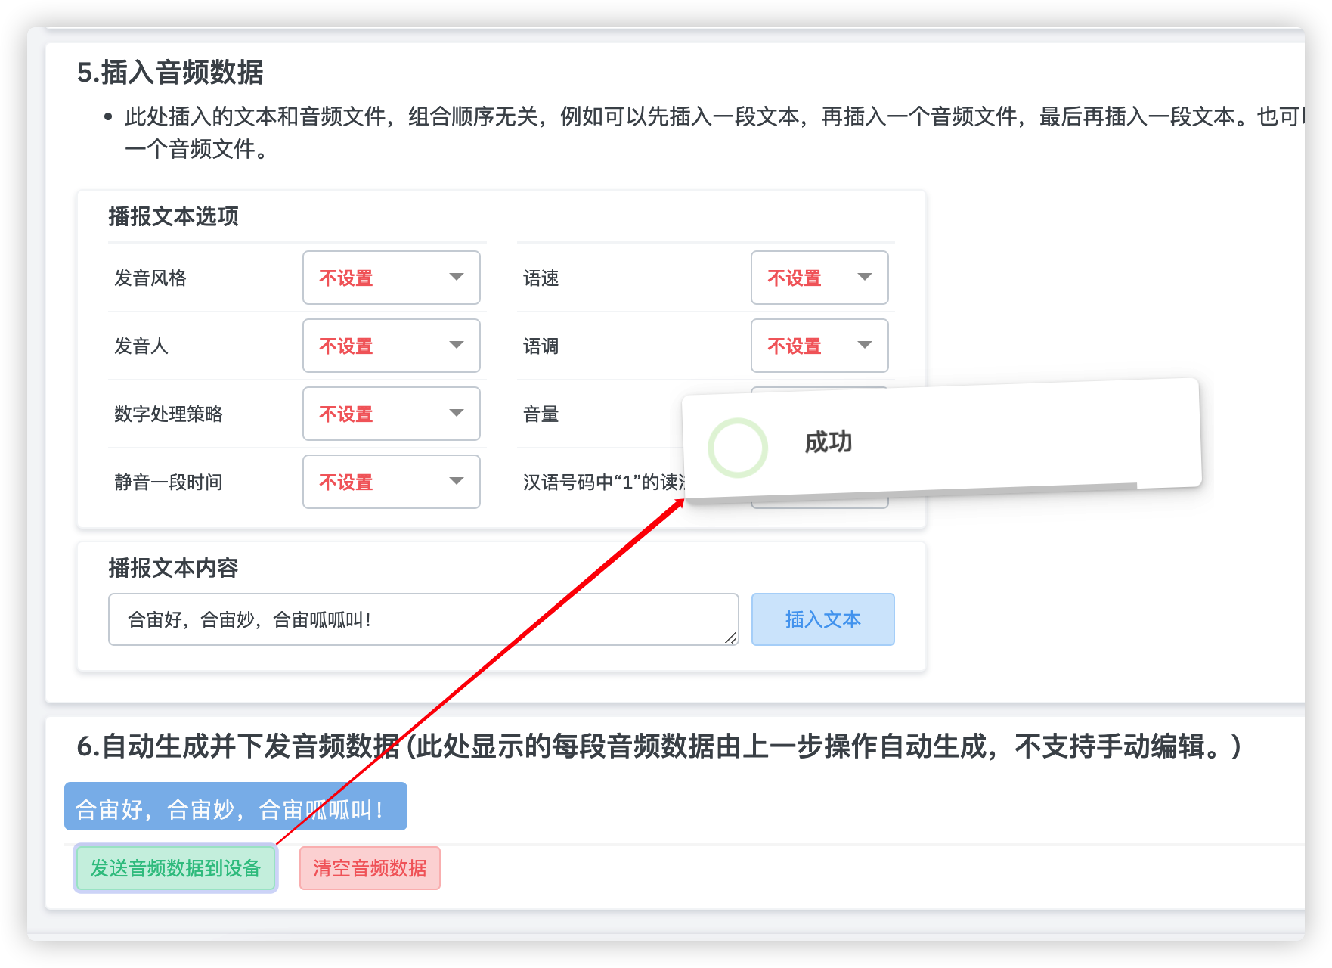Click the 语调 label

(x=541, y=346)
